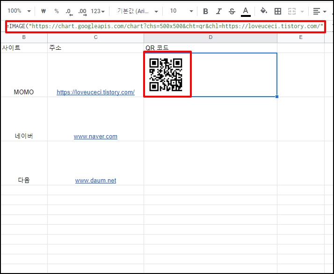Open the 123 number formats dropdown
This screenshot has height=274, width=334.
[x=98, y=11]
